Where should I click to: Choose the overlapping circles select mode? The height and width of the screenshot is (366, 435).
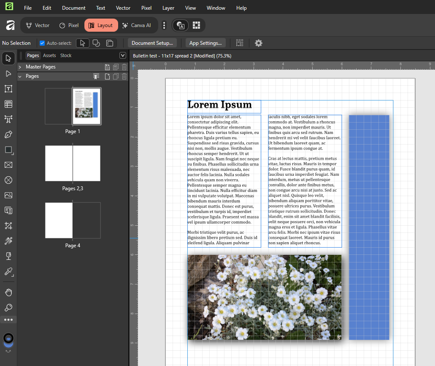tap(96, 43)
